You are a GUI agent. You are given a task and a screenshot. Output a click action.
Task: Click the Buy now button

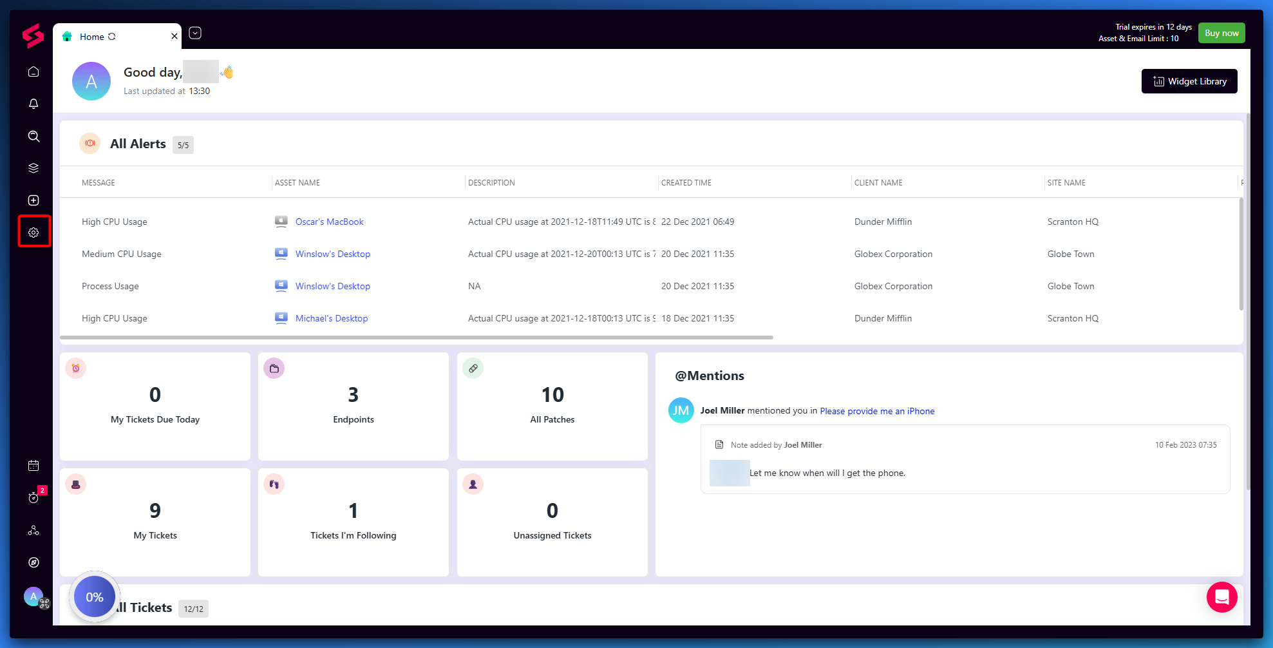coord(1221,33)
